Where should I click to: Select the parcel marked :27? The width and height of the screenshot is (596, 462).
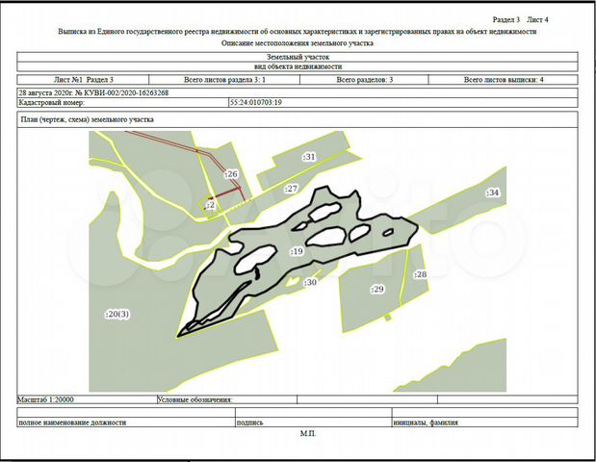292,189
